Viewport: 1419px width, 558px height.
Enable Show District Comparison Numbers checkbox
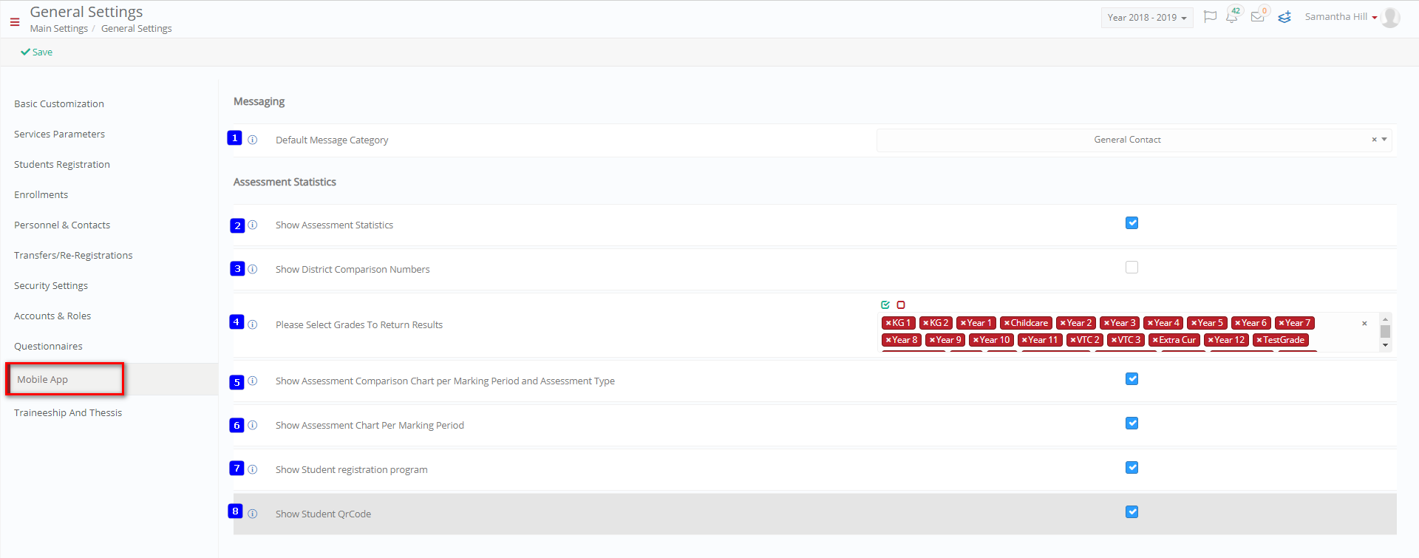coord(1132,267)
